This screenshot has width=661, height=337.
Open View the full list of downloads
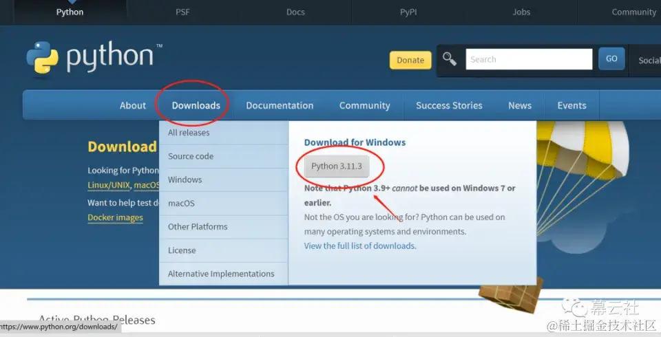360,246
